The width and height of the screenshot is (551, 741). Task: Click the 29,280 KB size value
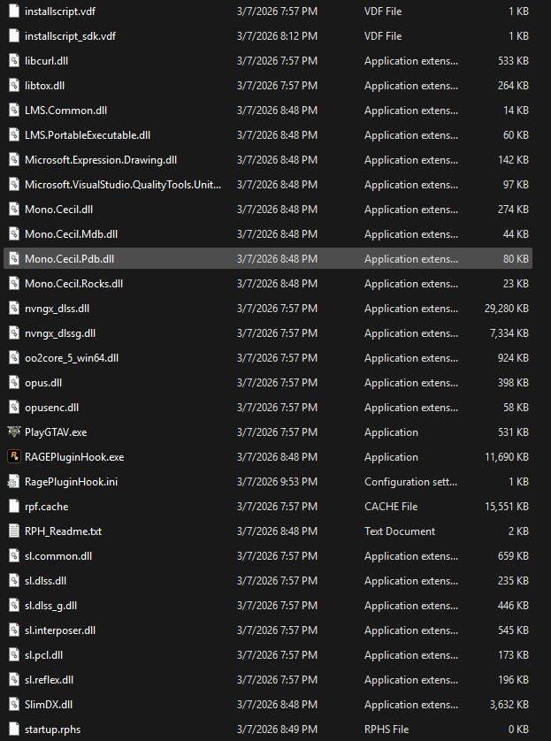[x=507, y=309]
